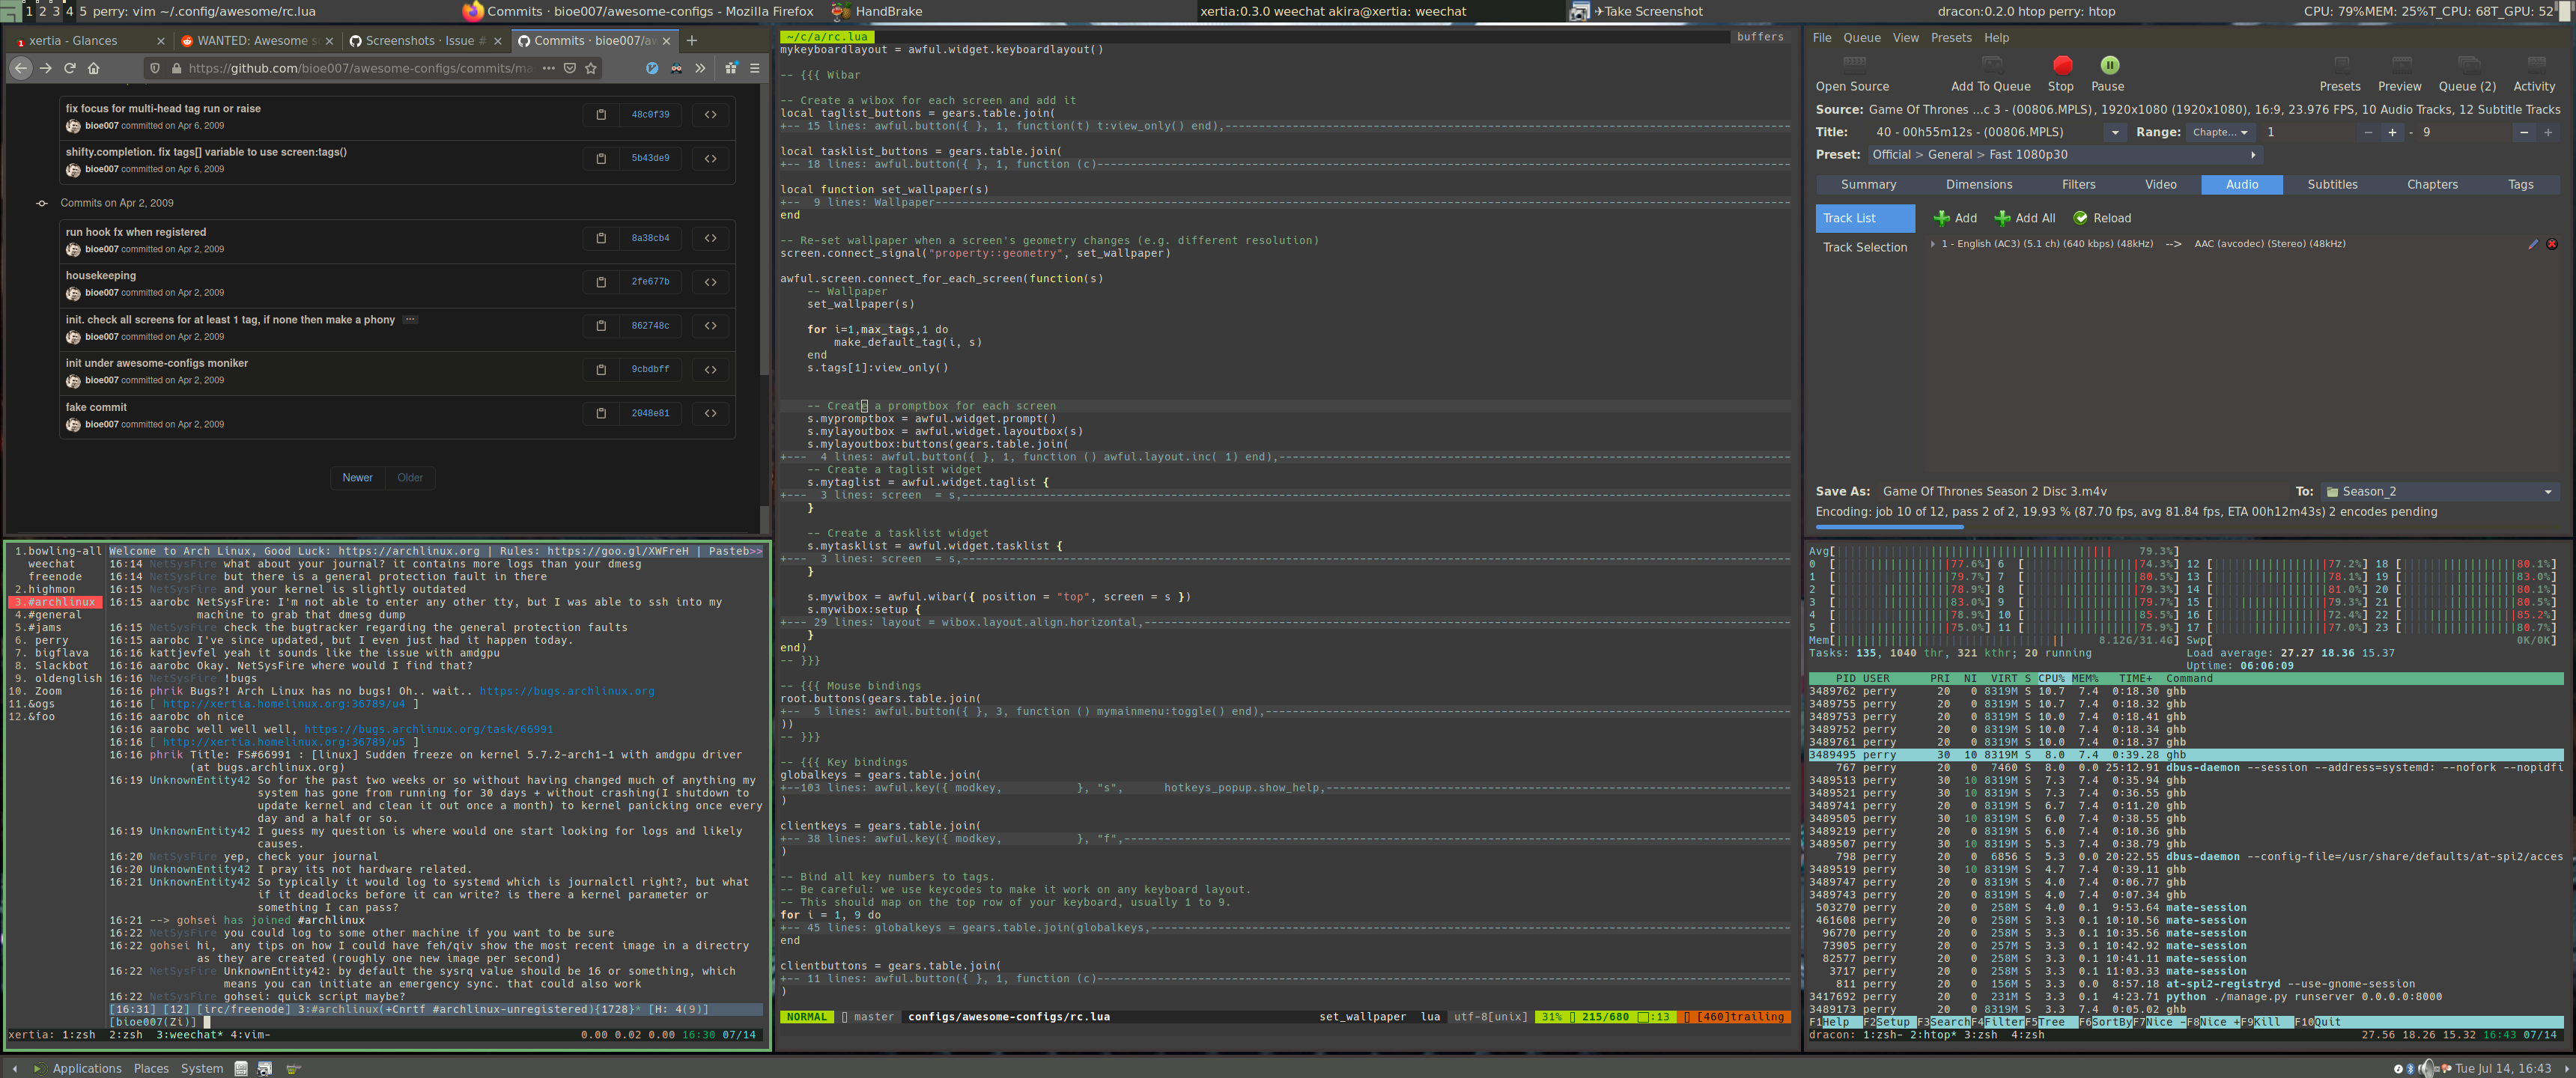Switch to HandBrake Video tab
This screenshot has width=2576, height=1078.
(2160, 185)
